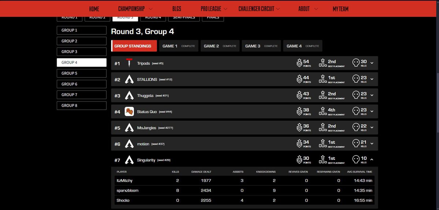Click the points badge icon for MoJangles

[299, 128]
